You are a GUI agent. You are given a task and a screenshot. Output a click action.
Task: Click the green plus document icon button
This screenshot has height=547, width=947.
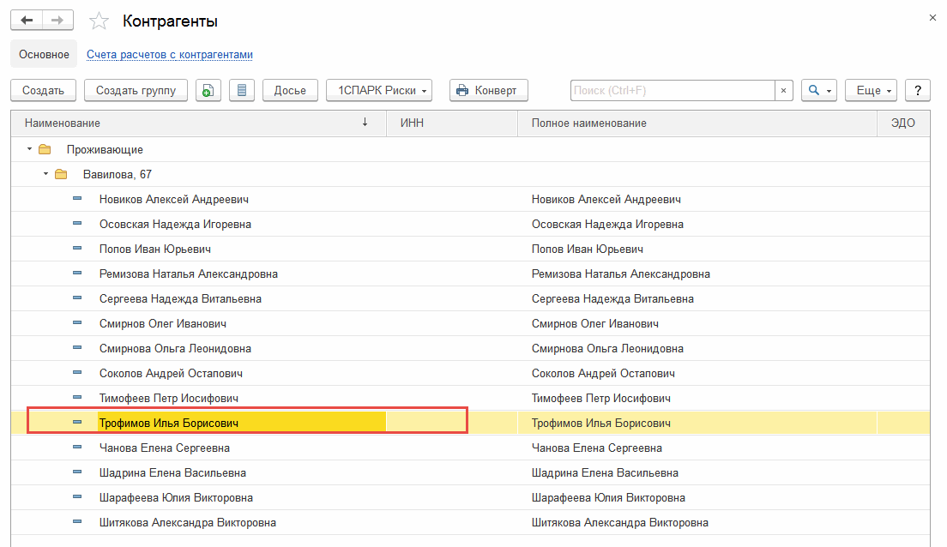click(x=208, y=90)
